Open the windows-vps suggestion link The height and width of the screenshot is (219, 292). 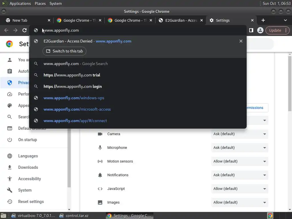pyautogui.click(x=138, y=98)
